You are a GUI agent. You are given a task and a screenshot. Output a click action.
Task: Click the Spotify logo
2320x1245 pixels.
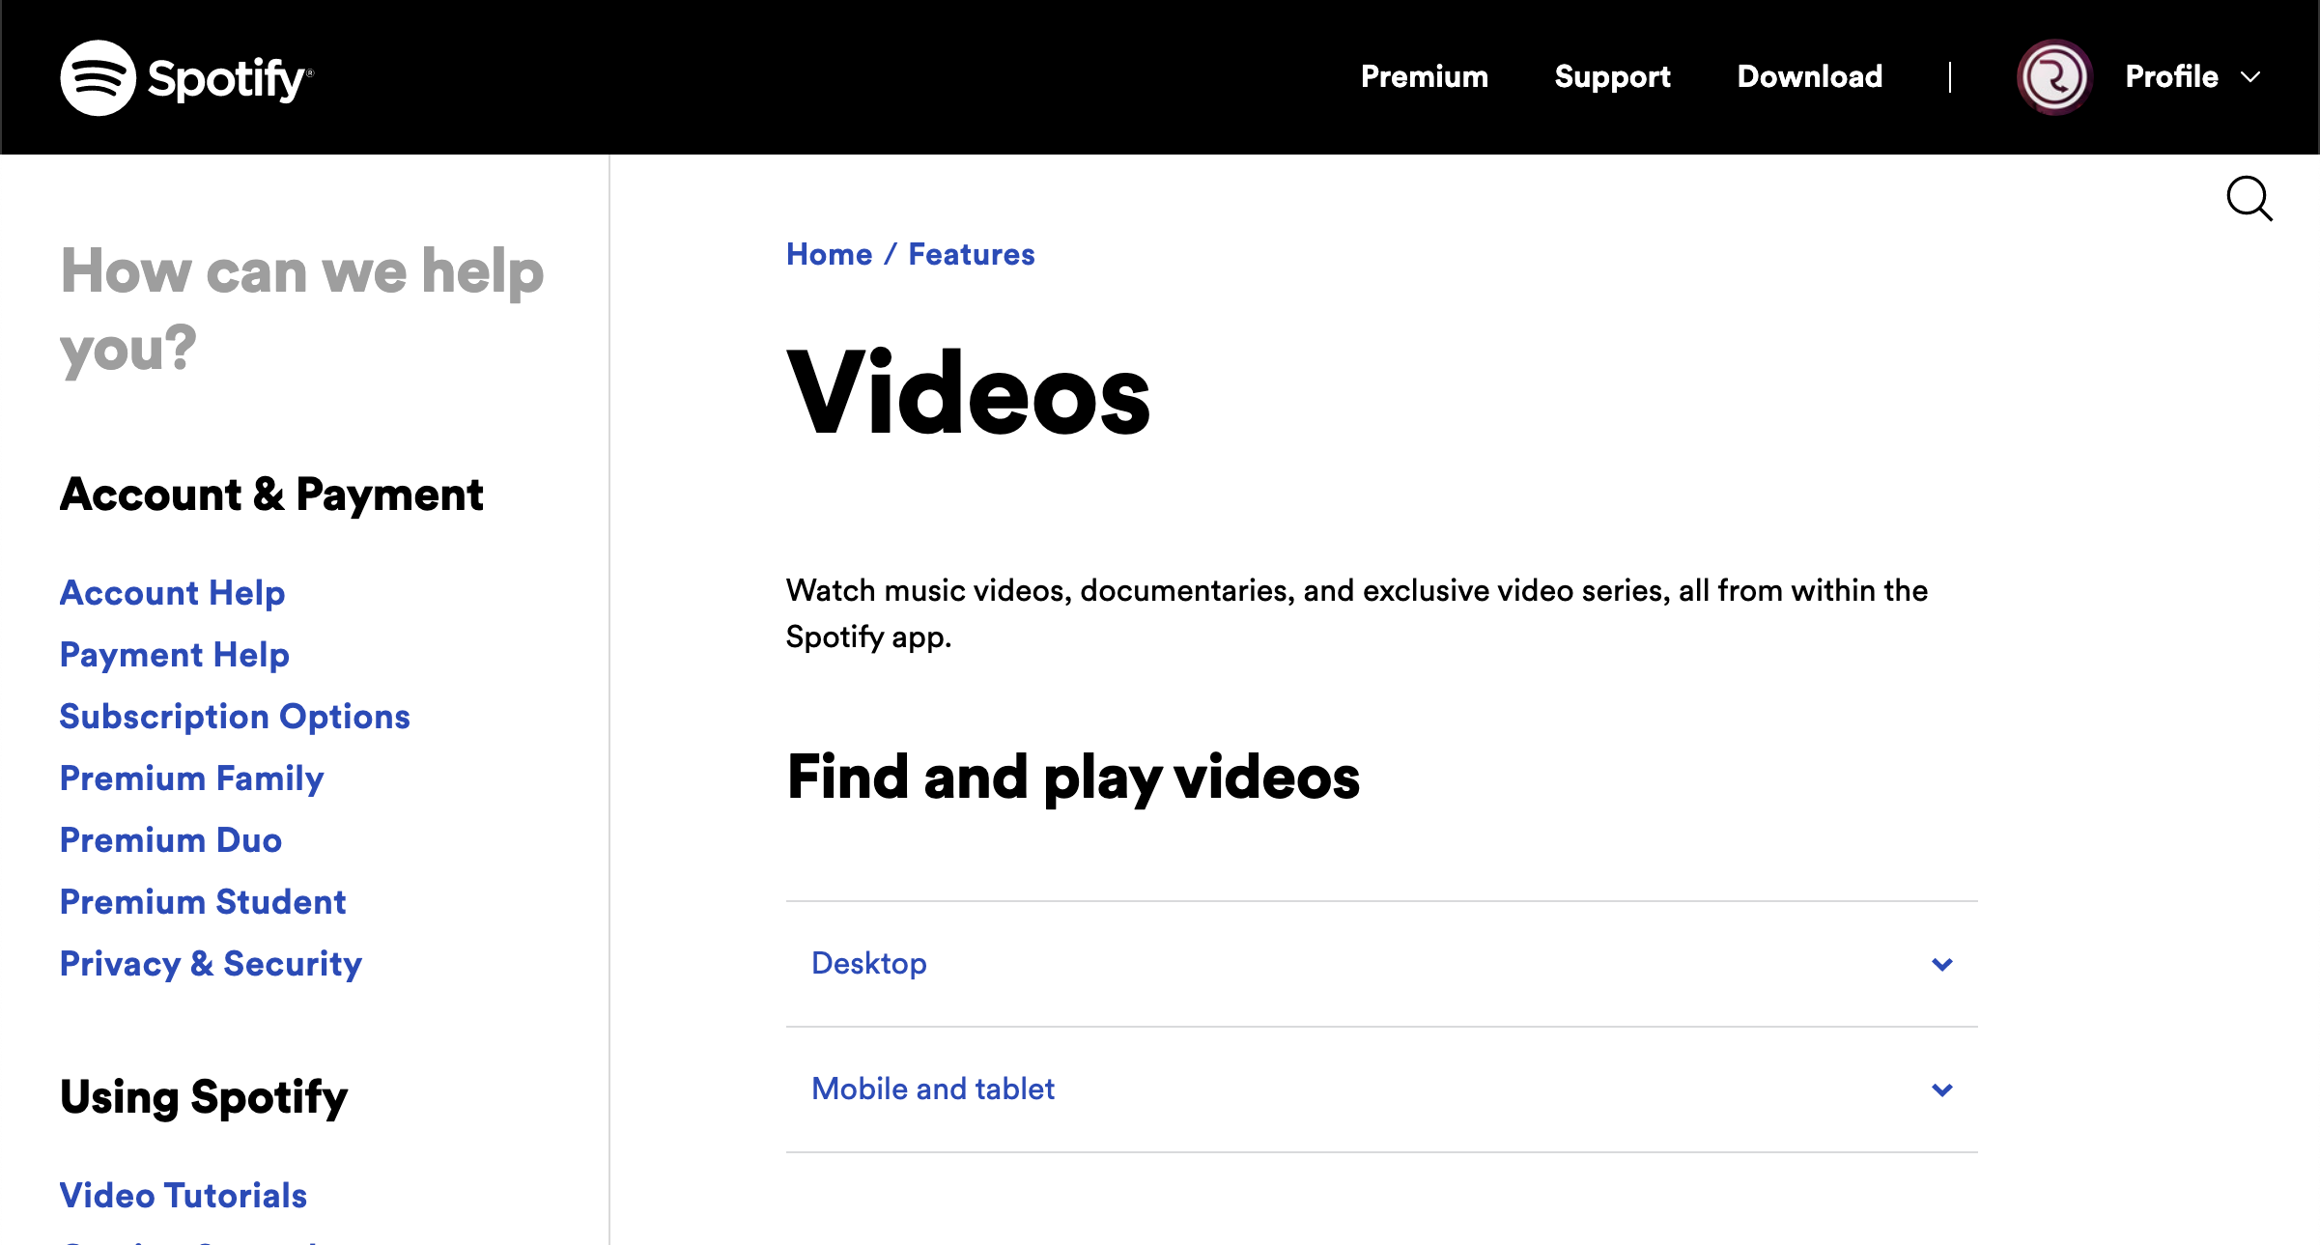(186, 77)
